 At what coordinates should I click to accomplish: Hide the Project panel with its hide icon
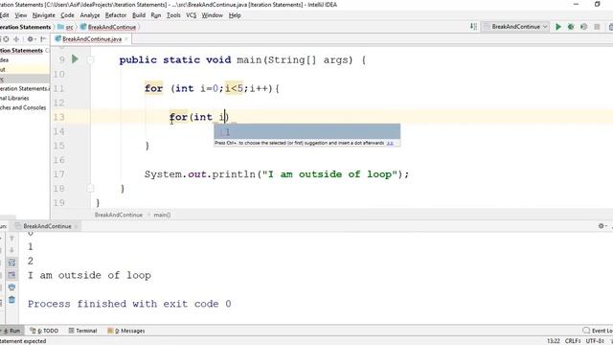[43, 39]
